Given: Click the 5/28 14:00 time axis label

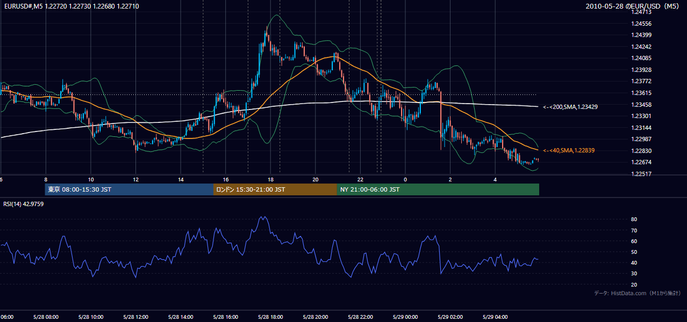Looking at the screenshot, I should click(x=181, y=317).
